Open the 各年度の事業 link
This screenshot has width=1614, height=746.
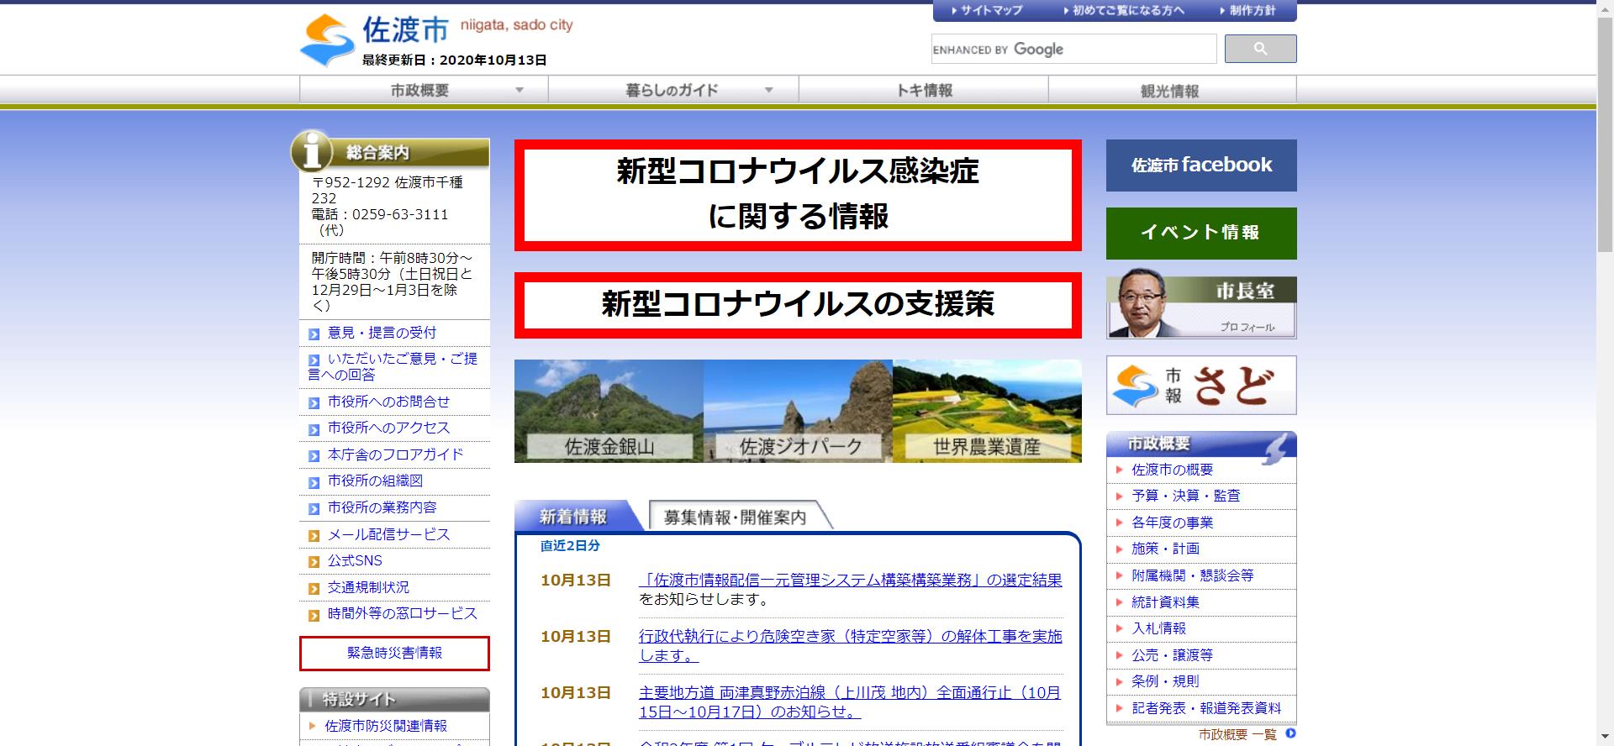tap(1173, 523)
